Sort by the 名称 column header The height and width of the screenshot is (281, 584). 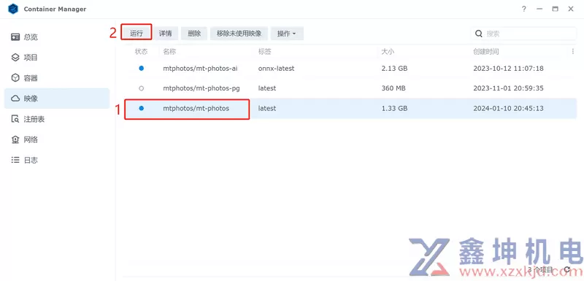pyautogui.click(x=169, y=51)
